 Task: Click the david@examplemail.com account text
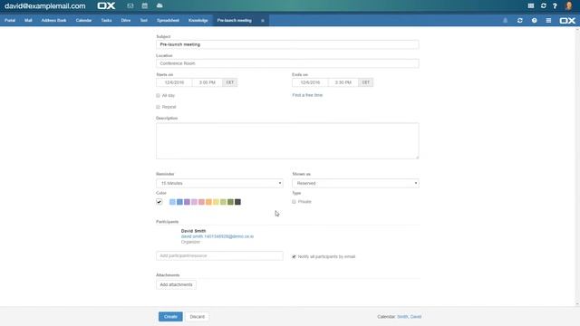click(x=45, y=6)
